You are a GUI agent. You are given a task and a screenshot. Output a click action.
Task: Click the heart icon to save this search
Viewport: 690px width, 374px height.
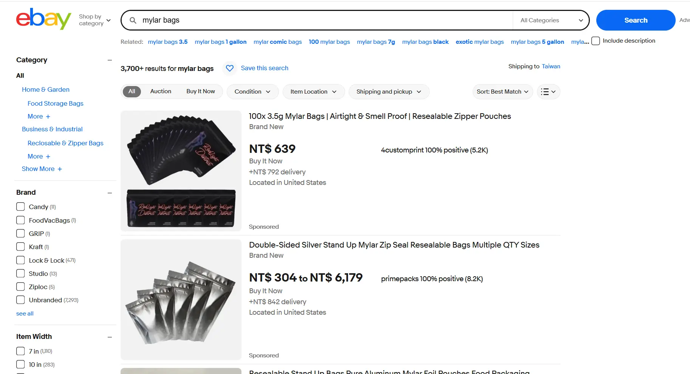[x=230, y=68]
